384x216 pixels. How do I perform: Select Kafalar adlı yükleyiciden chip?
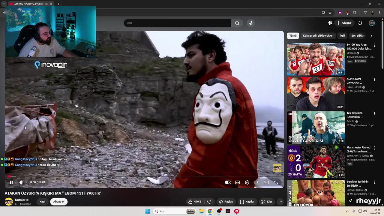coord(318,36)
